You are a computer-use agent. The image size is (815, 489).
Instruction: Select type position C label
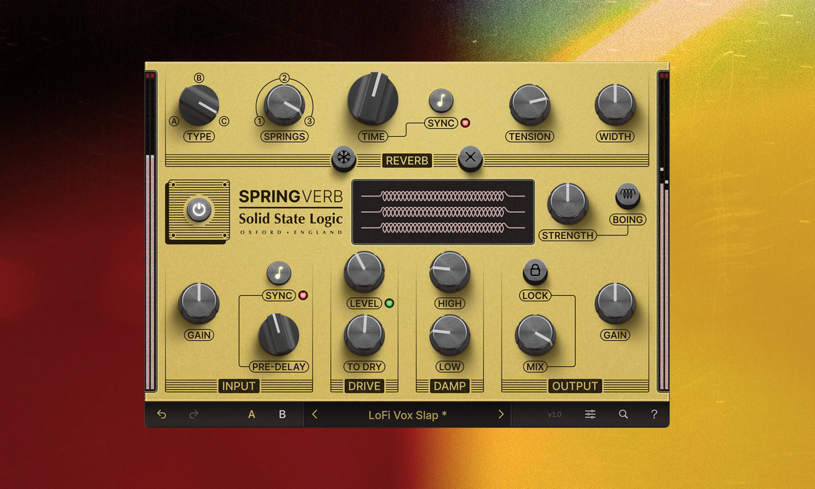pyautogui.click(x=224, y=121)
